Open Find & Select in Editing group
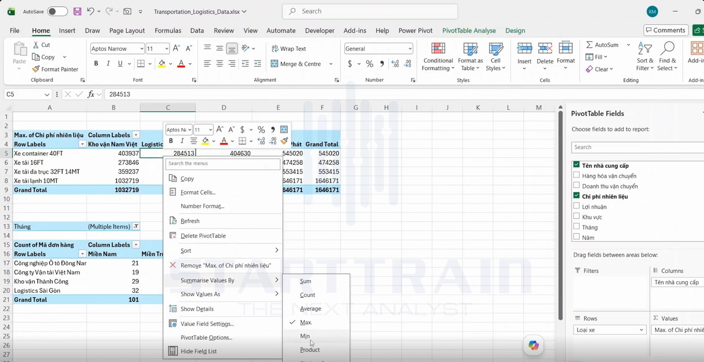704x362 pixels. (x=667, y=57)
